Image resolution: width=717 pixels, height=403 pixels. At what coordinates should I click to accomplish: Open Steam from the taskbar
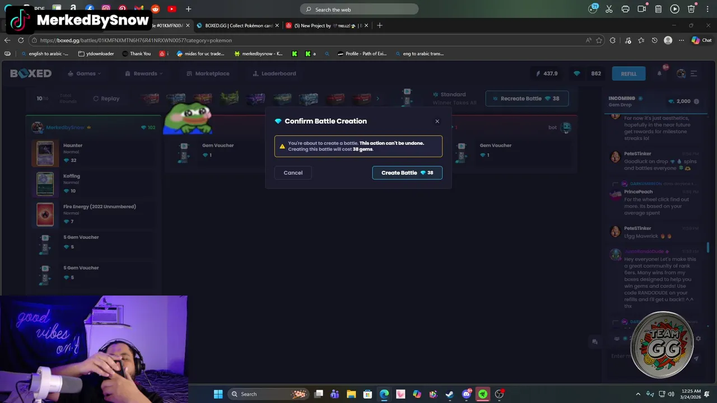click(x=449, y=394)
